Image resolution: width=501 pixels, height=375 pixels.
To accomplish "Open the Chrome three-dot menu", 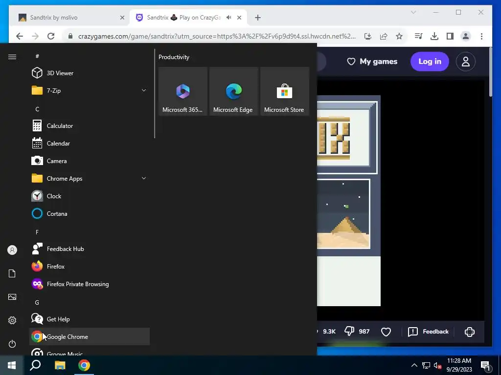I will point(481,36).
